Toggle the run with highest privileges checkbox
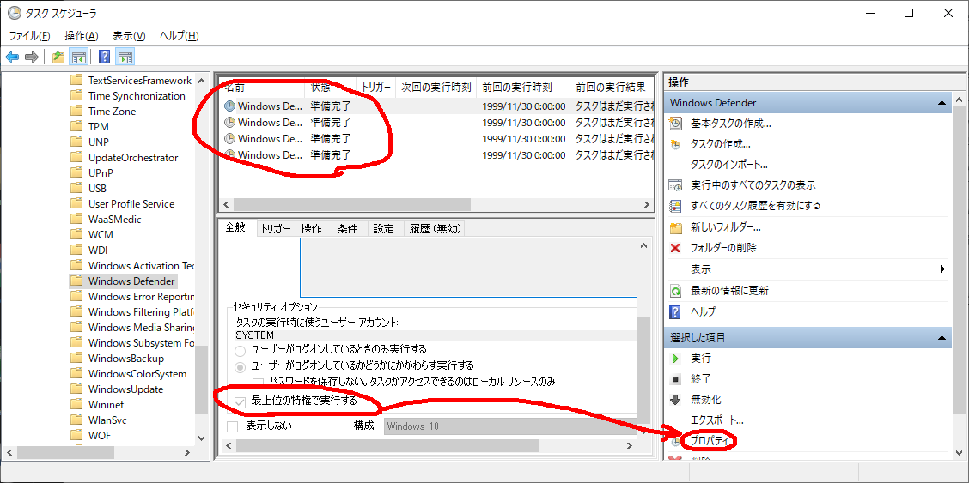Image resolution: width=969 pixels, height=483 pixels. tap(241, 401)
